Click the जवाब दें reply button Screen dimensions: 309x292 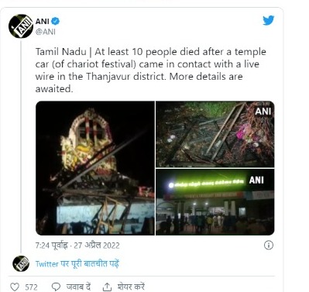(78, 287)
